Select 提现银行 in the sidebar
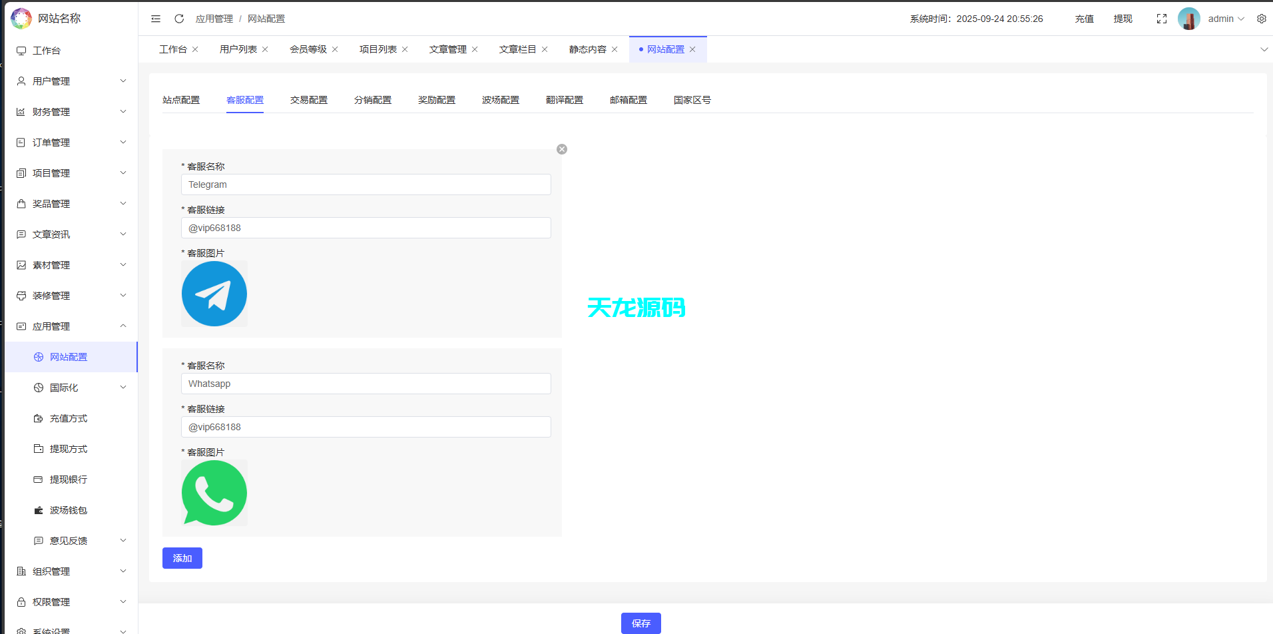 point(69,479)
